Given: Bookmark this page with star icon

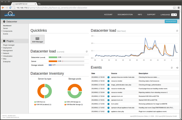Looking at the screenshot, I should 174,8.
